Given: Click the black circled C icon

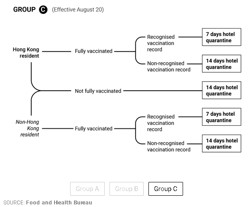Looking at the screenshot, I should pyautogui.click(x=43, y=10).
